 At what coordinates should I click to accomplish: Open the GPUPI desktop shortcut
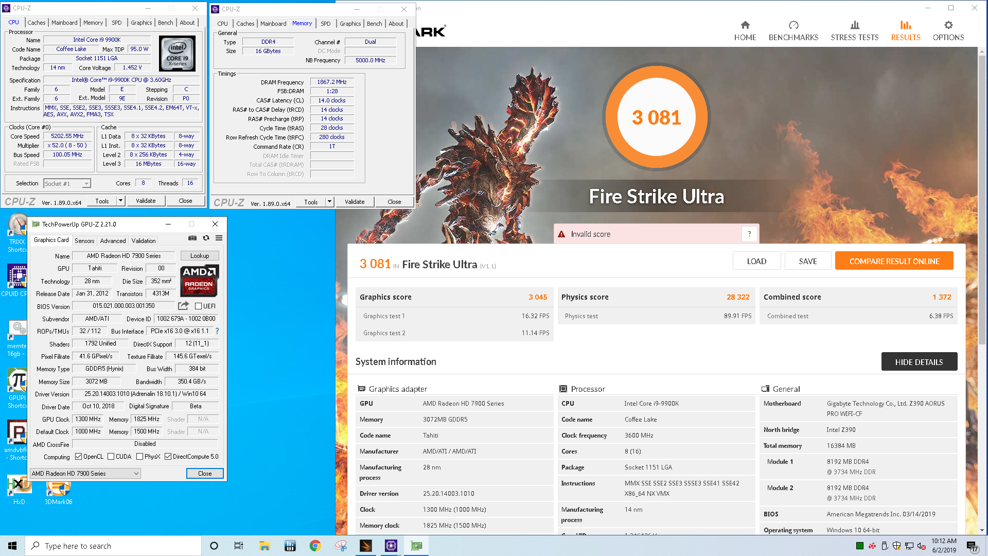(x=17, y=389)
